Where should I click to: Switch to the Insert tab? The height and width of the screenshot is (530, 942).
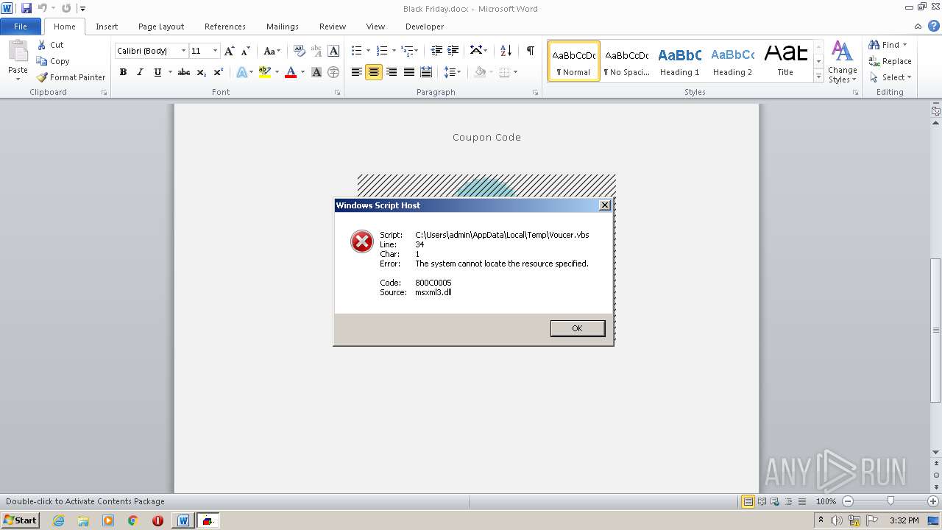107,26
